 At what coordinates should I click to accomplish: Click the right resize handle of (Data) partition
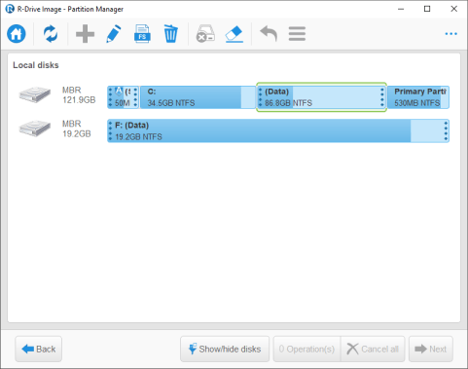click(382, 97)
